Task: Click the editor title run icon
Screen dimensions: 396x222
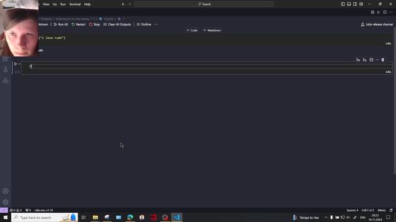Action: (379, 12)
